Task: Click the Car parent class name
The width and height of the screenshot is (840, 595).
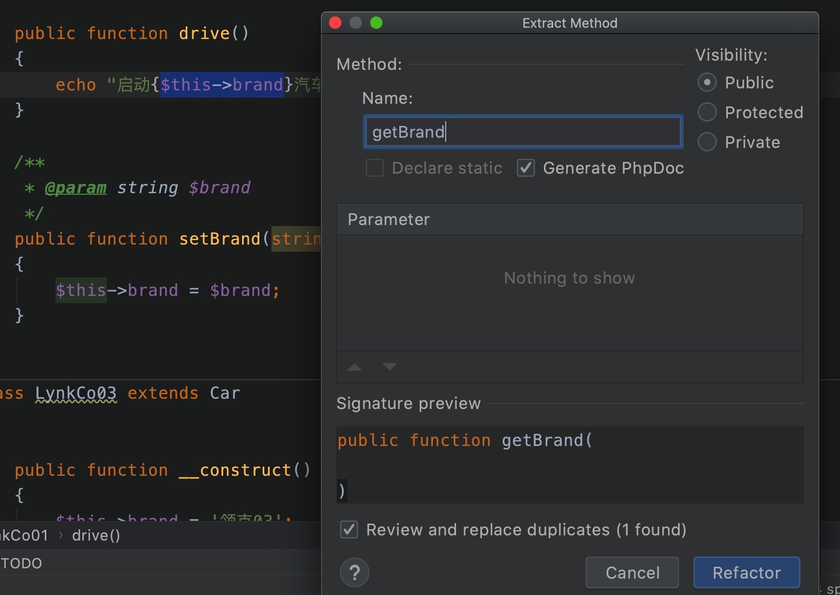Action: click(x=225, y=393)
